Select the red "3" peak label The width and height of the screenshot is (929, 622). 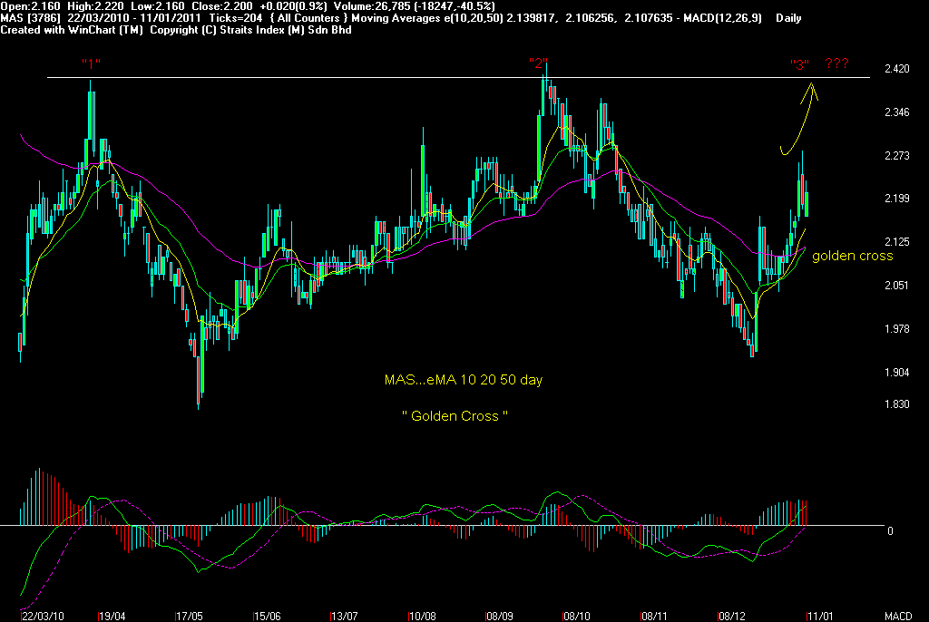pyautogui.click(x=800, y=64)
